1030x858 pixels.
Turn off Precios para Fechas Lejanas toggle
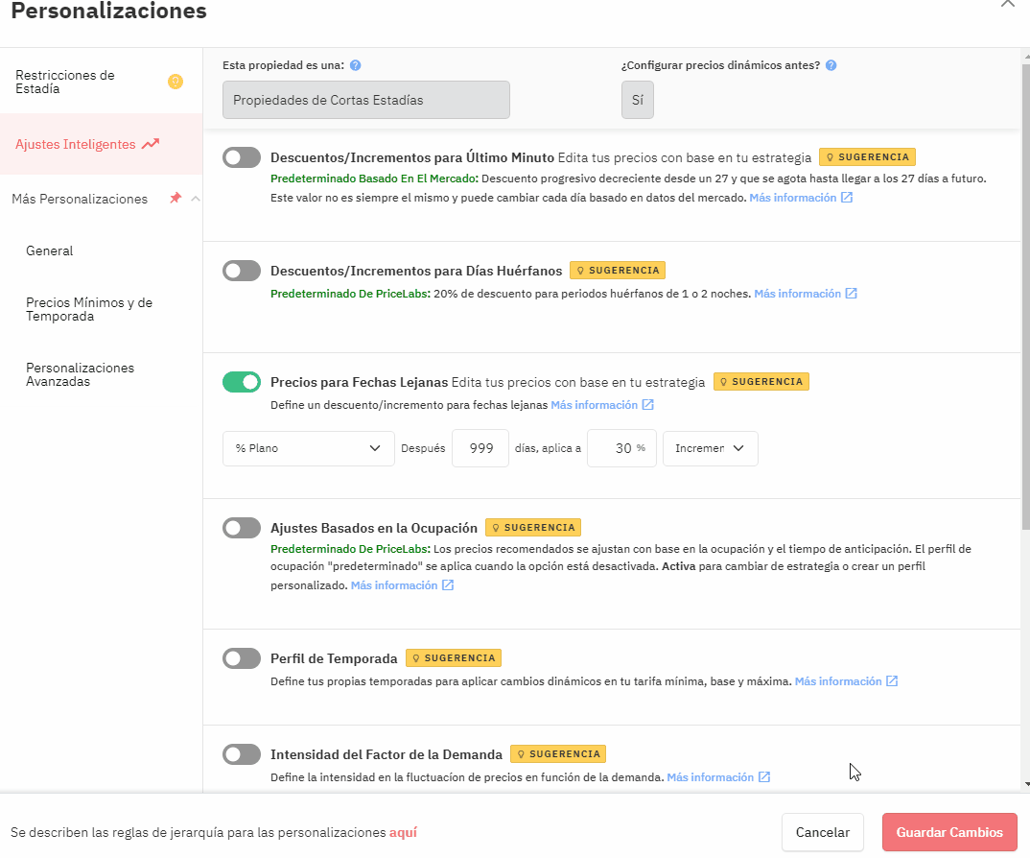pyautogui.click(x=241, y=382)
